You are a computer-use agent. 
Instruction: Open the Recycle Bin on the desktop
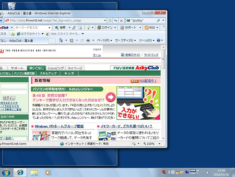coord(12,6)
